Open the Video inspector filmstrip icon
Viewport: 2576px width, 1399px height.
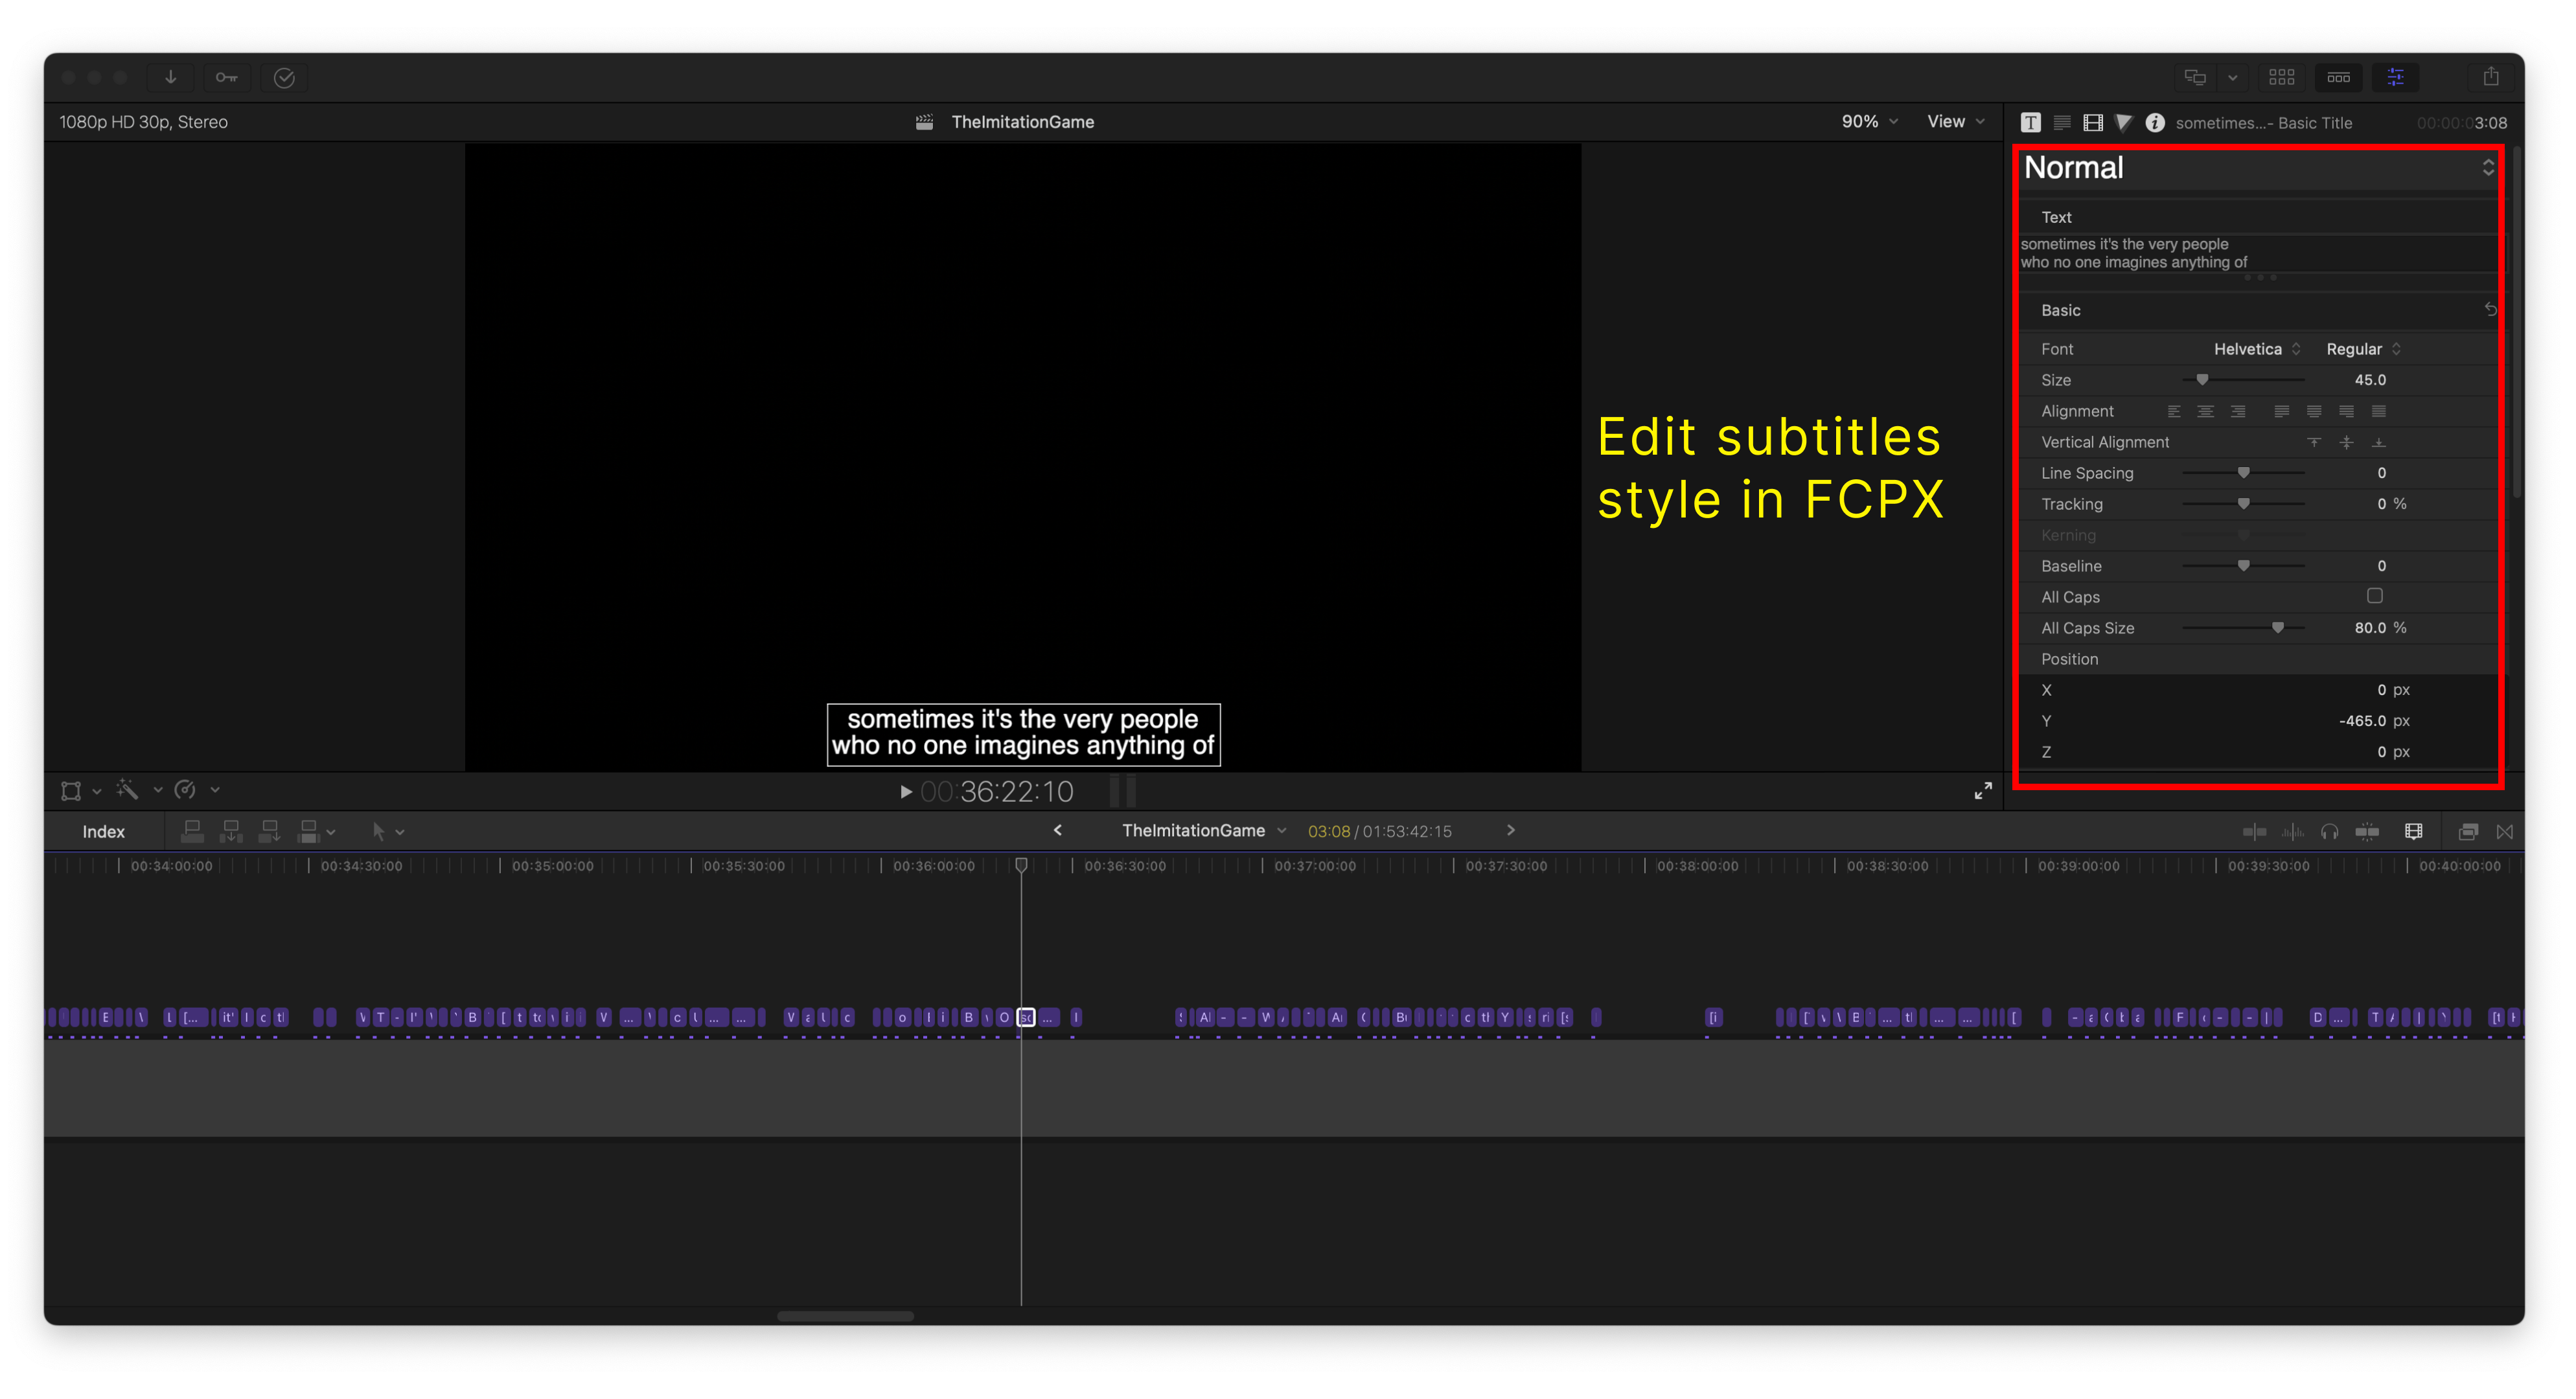[x=2092, y=122]
